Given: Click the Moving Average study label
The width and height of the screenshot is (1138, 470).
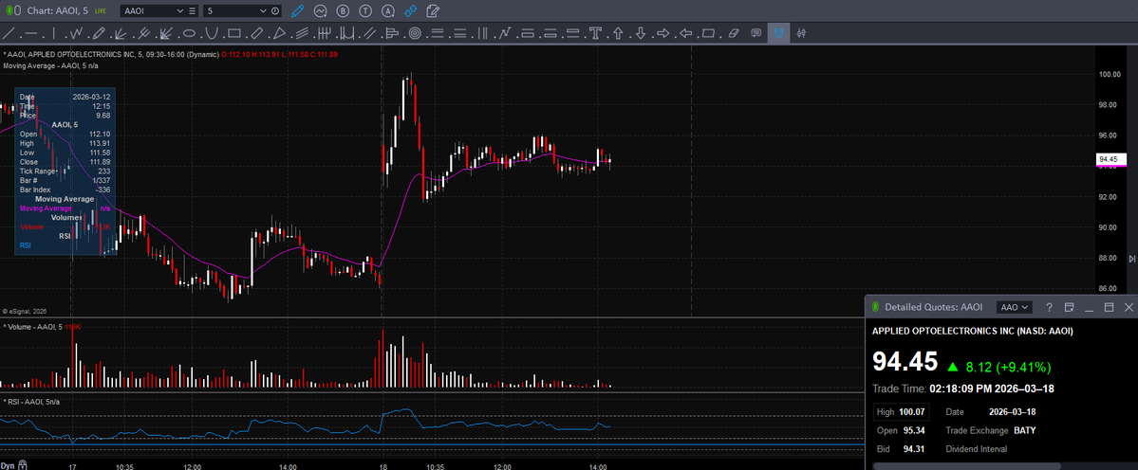Looking at the screenshot, I should click(51, 66).
